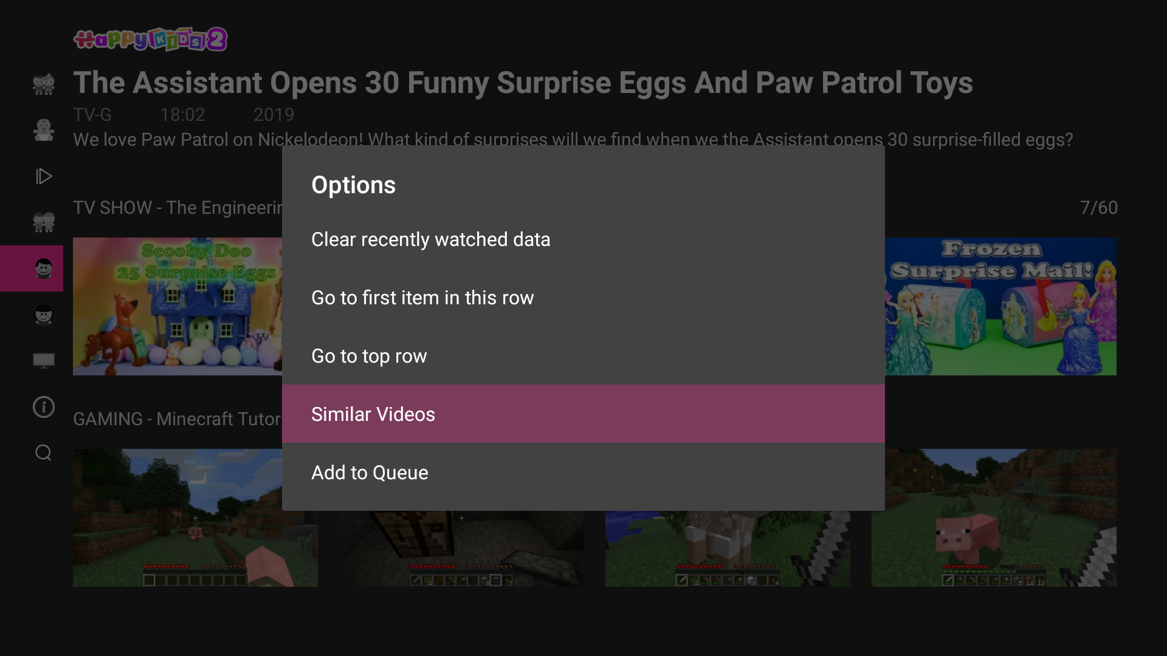Image resolution: width=1167 pixels, height=656 pixels.
Task: Select the two-kids category sidebar icon
Action: coord(44,222)
